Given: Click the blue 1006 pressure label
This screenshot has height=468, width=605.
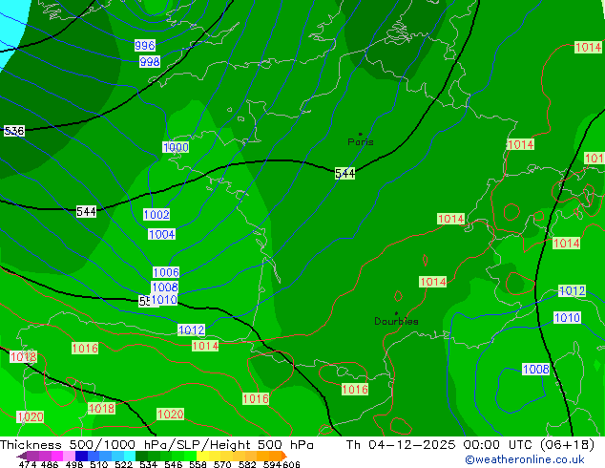Looking at the screenshot, I should [x=166, y=272].
